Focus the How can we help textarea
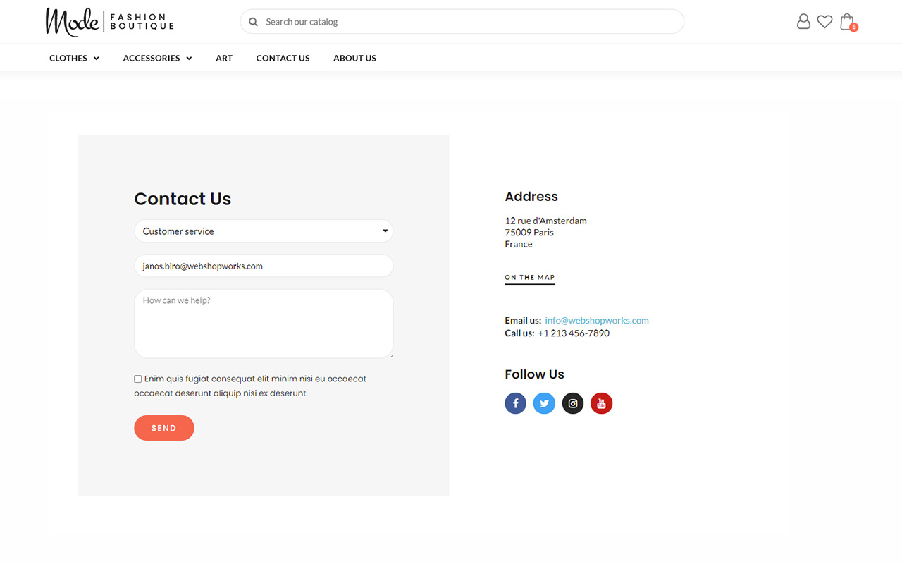Screen dimensions: 902x564 [264, 324]
